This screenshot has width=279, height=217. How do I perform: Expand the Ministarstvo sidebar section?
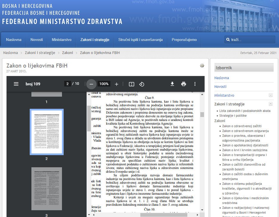270,95
